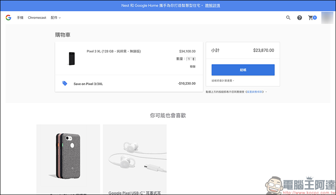The image size is (336, 195).
Task: Click the $34,100.00 item price
Action: click(x=187, y=52)
